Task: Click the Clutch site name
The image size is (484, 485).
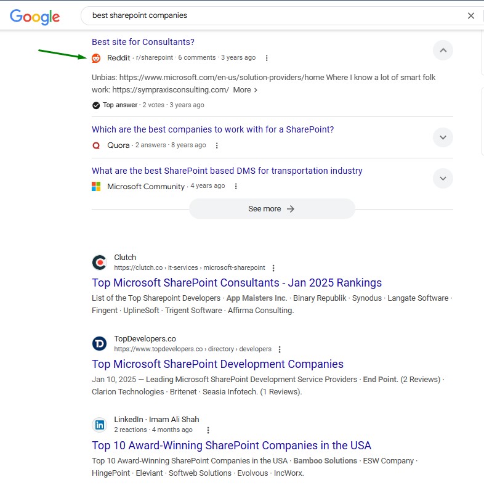Action: pyautogui.click(x=125, y=258)
